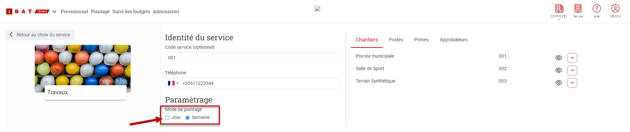Switch to the Postes tab
Image resolution: width=630 pixels, height=132 pixels.
point(396,40)
